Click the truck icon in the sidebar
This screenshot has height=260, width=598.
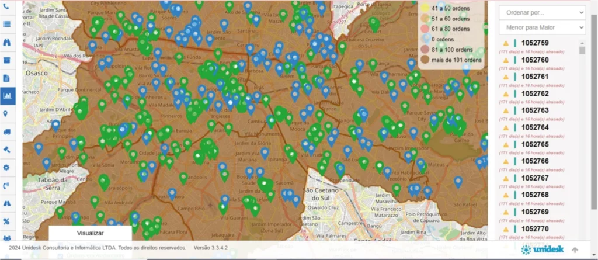[x=7, y=132]
